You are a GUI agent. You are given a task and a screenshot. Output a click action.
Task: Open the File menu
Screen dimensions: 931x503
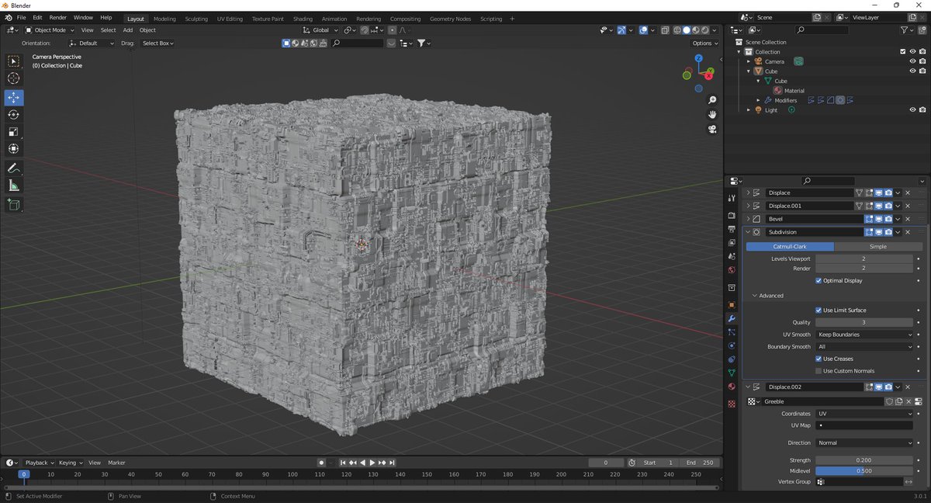coord(21,17)
